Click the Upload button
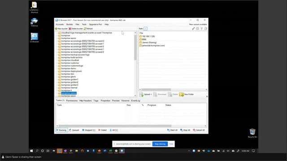This screenshot has height=161, width=287. tap(145, 94)
